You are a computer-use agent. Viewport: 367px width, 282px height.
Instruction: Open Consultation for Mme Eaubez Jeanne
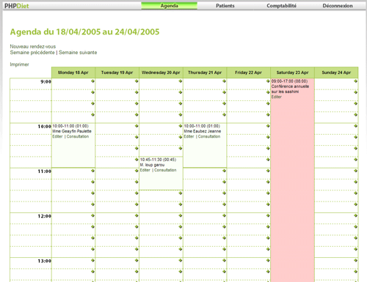tap(209, 136)
